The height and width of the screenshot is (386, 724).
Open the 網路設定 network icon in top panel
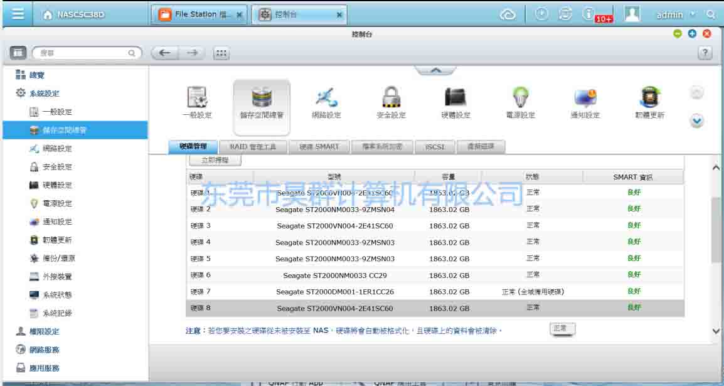pos(326,99)
